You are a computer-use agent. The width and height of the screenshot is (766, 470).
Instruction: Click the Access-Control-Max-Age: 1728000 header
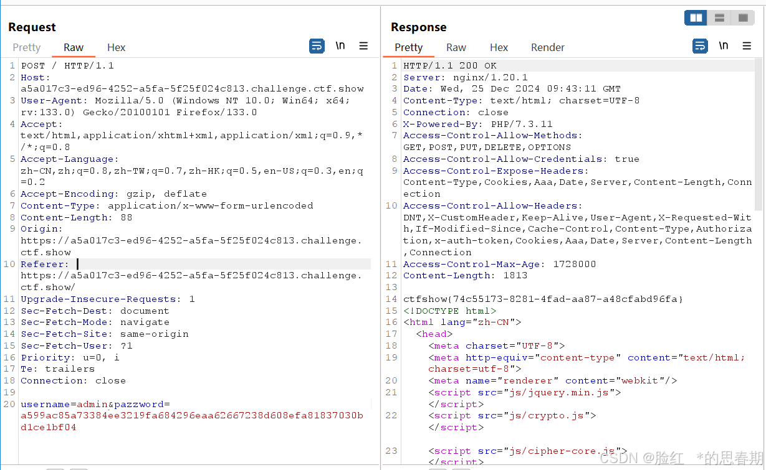coord(500,264)
